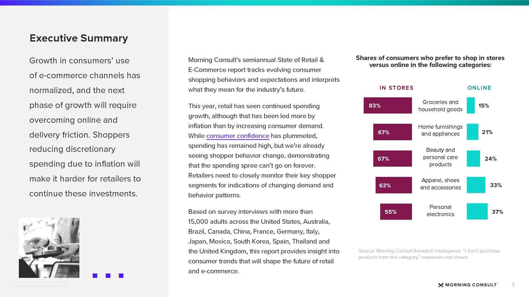Click the page number 3
529x297 pixels.
click(513, 284)
